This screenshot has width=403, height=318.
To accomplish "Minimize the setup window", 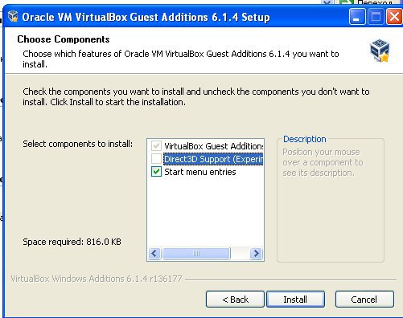I will (x=357, y=17).
